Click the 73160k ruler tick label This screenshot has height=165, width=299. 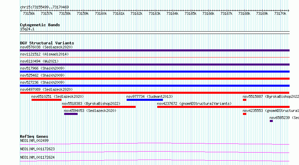coord(101,13)
